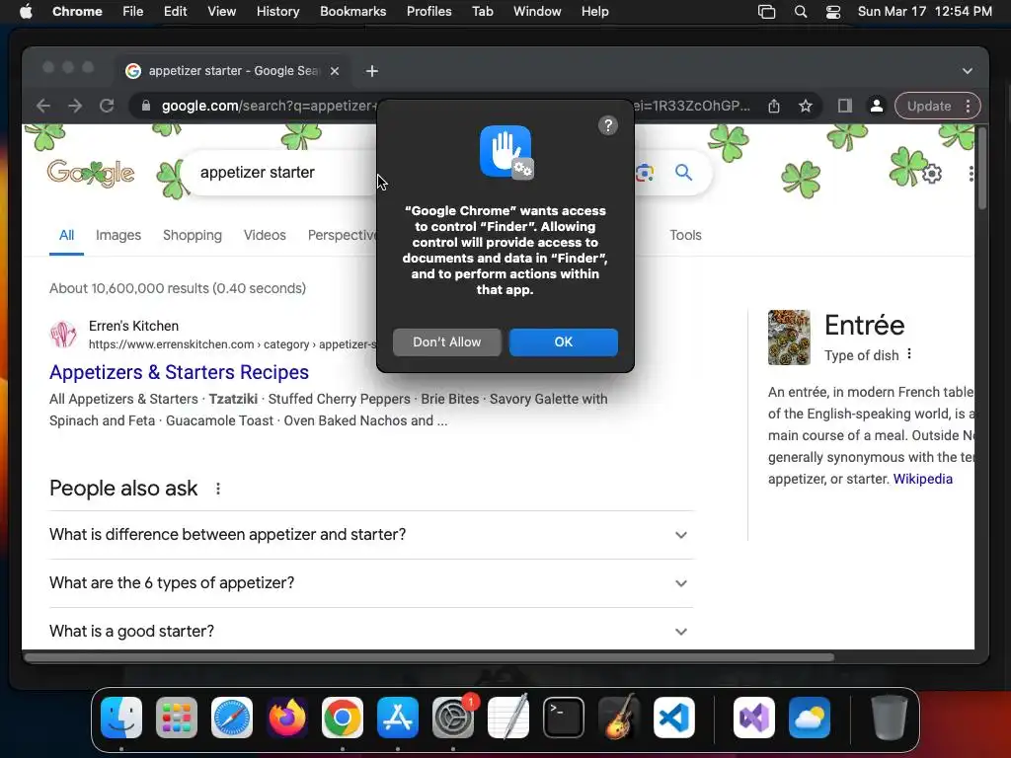The height and width of the screenshot is (758, 1011).
Task: Open Terminal from the Dock
Action: pyautogui.click(x=564, y=718)
